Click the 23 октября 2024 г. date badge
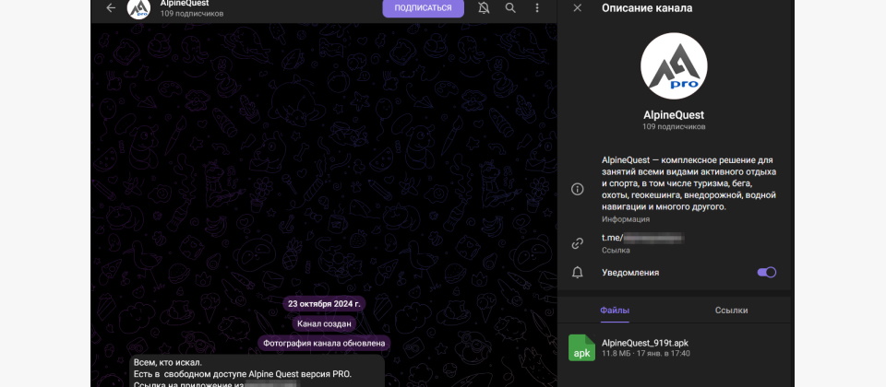886x387 pixels. (x=324, y=303)
